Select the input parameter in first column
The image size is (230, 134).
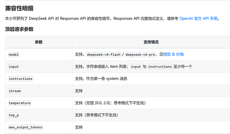coord(14,66)
